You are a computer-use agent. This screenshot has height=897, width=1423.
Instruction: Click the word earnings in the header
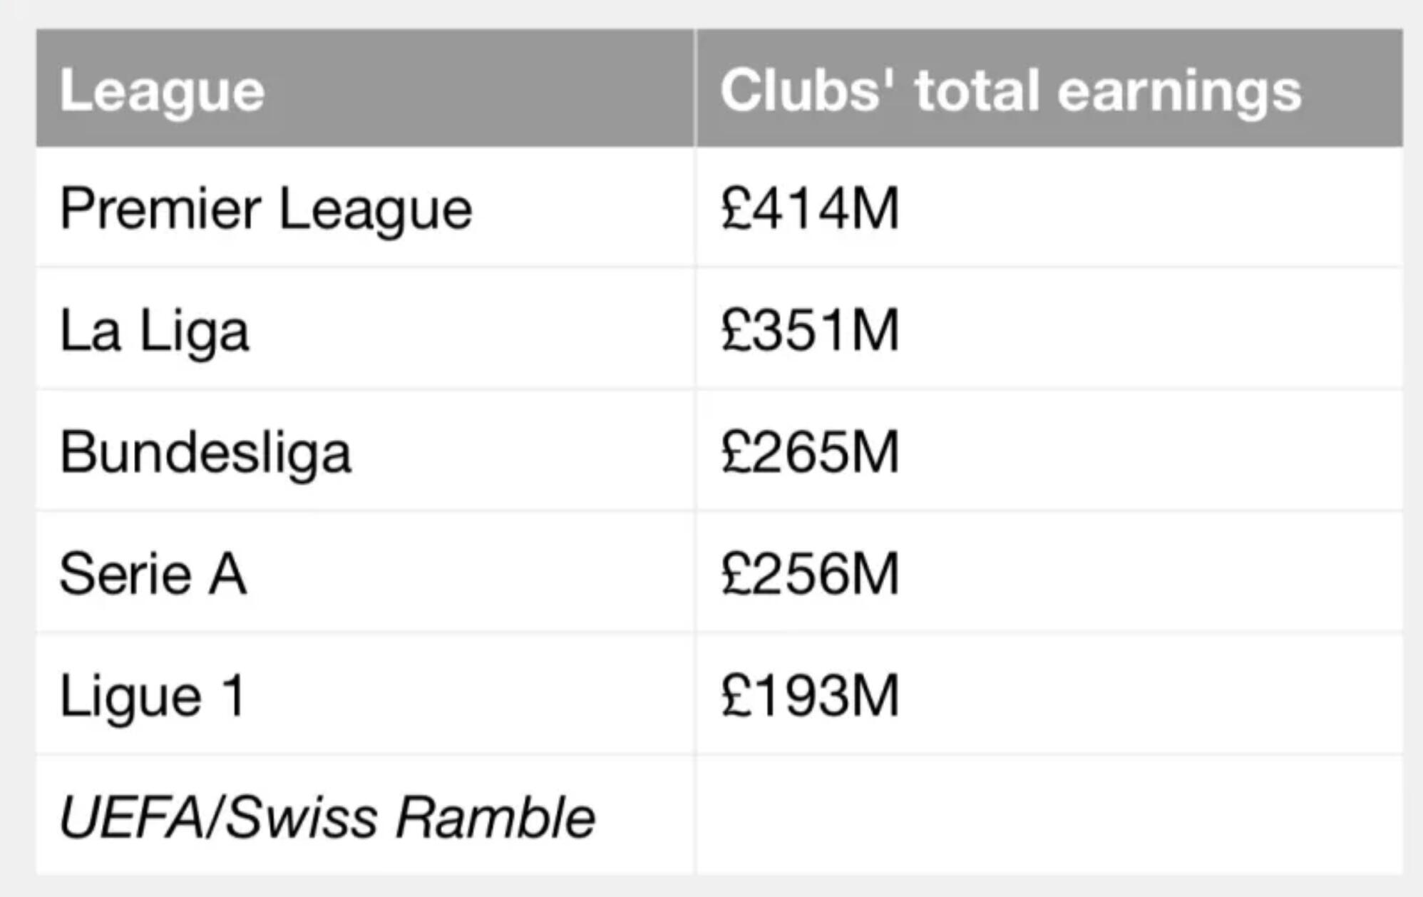(1179, 92)
